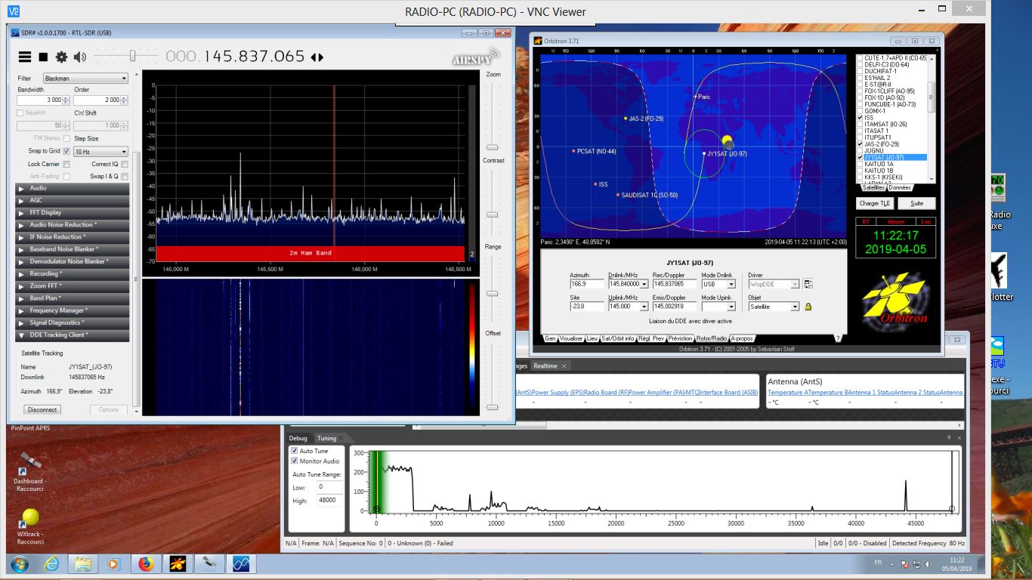The width and height of the screenshot is (1032, 580).
Task: Click the Charger TLE button in Orbitron
Action: tap(873, 203)
